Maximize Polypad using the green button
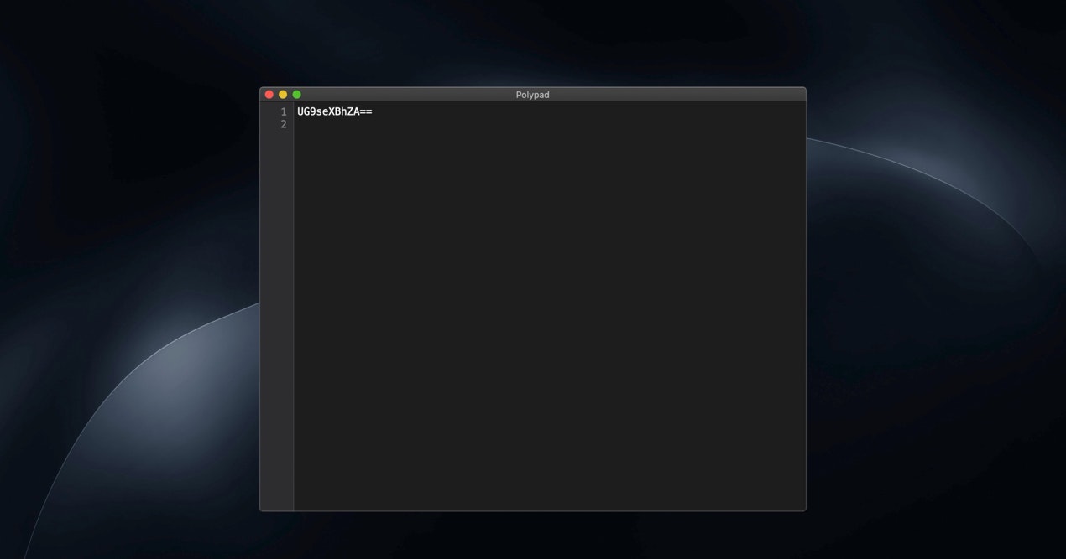The width and height of the screenshot is (1066, 559). tap(296, 95)
